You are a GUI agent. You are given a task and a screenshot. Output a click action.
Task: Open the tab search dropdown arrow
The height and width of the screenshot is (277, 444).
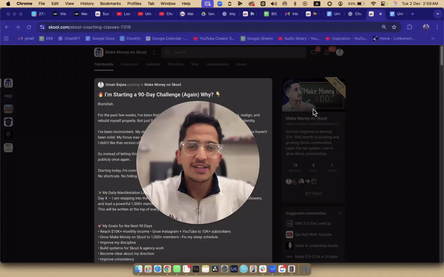(x=437, y=14)
